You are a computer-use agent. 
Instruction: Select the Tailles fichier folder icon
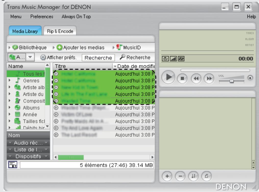point(17,121)
